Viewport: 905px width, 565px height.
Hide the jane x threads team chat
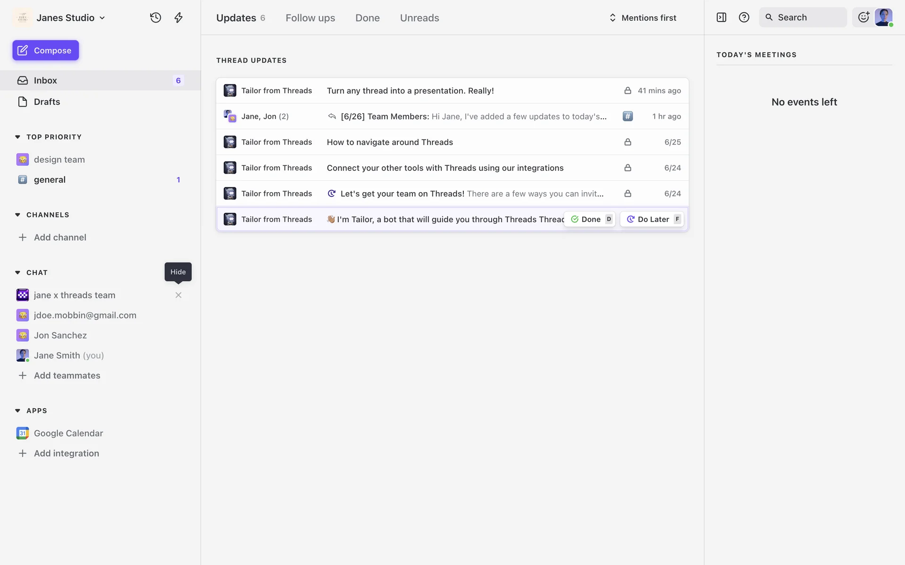[178, 295]
